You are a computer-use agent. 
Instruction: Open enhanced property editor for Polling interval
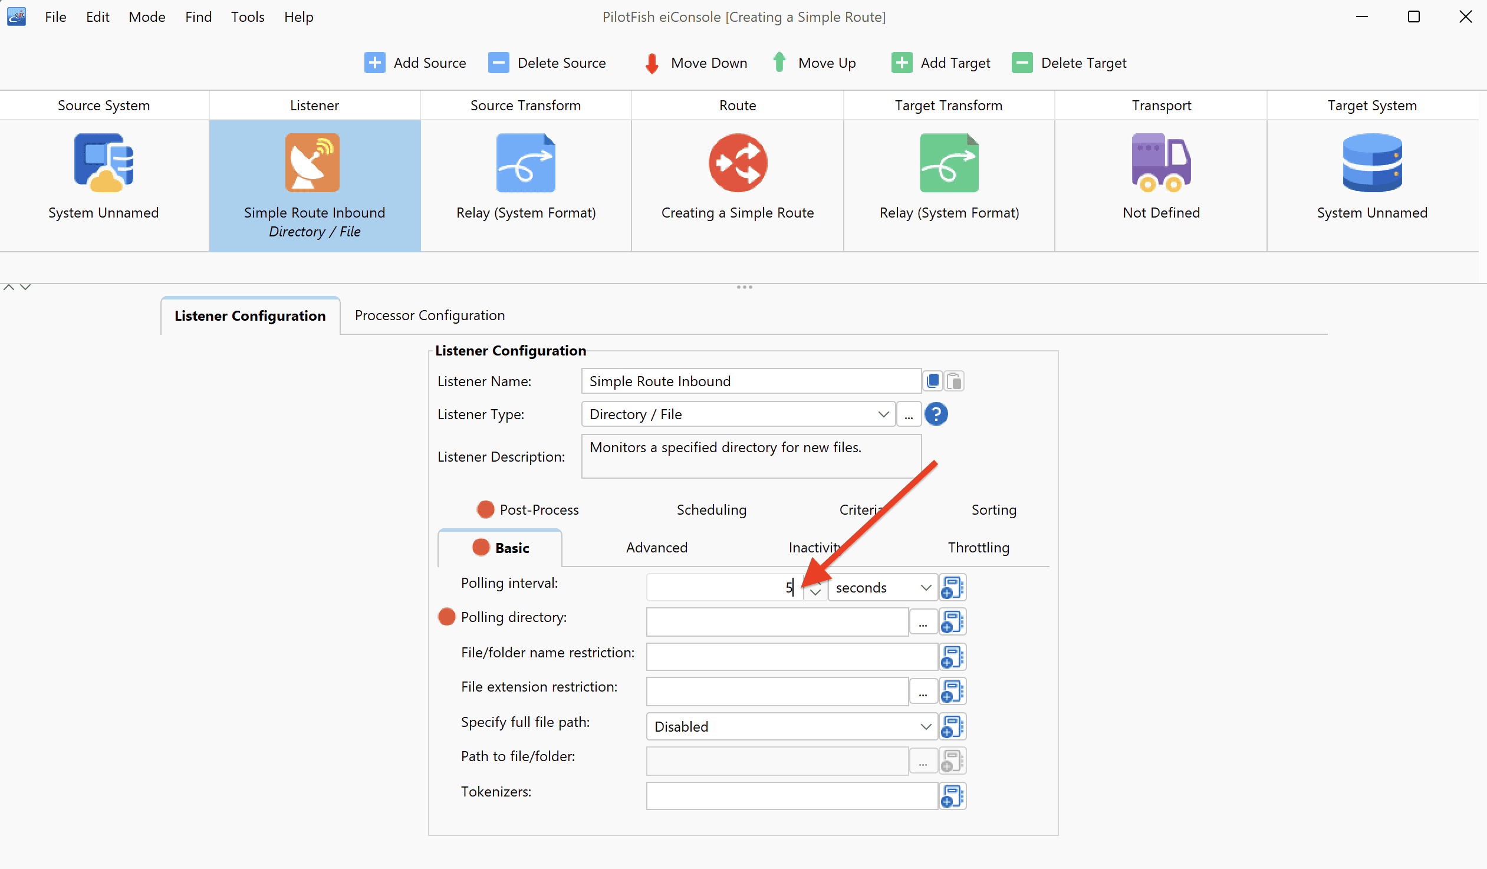click(x=952, y=588)
